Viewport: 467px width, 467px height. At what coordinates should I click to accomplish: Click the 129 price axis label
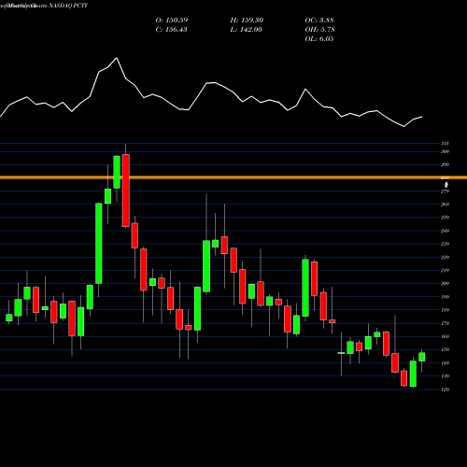pos(445,389)
